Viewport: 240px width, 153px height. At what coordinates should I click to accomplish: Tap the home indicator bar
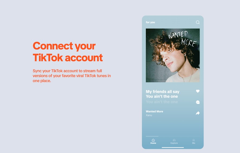point(173,148)
